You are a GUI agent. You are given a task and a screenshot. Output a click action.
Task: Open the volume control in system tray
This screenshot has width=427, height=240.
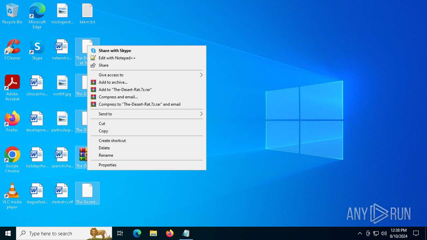click(384, 233)
